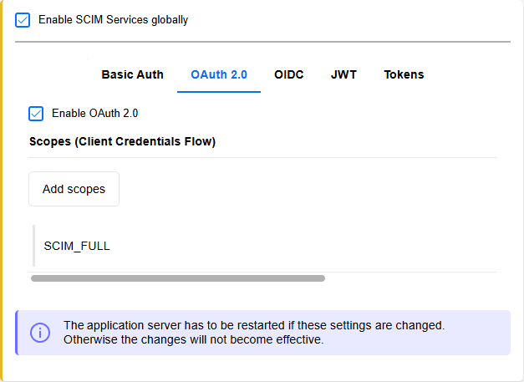Click the 'Otherwise the changes will not' line
524x382 pixels.
click(193, 340)
